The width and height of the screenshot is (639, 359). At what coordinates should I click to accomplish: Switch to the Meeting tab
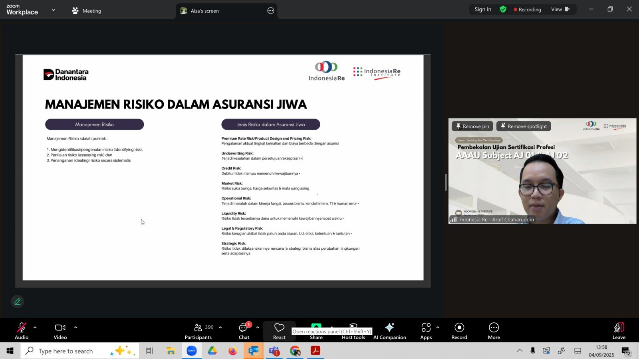point(87,11)
